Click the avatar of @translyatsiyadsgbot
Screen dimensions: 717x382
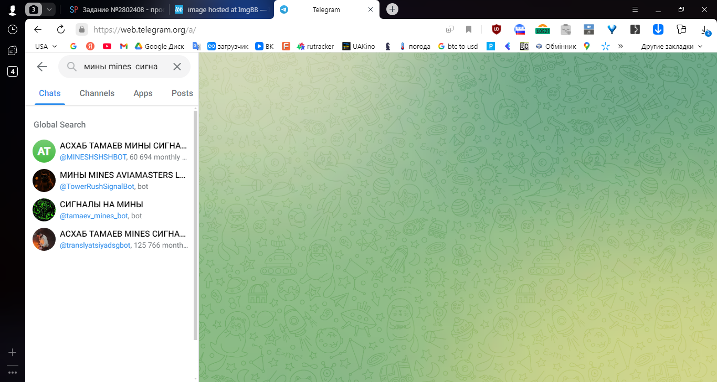[44, 239]
